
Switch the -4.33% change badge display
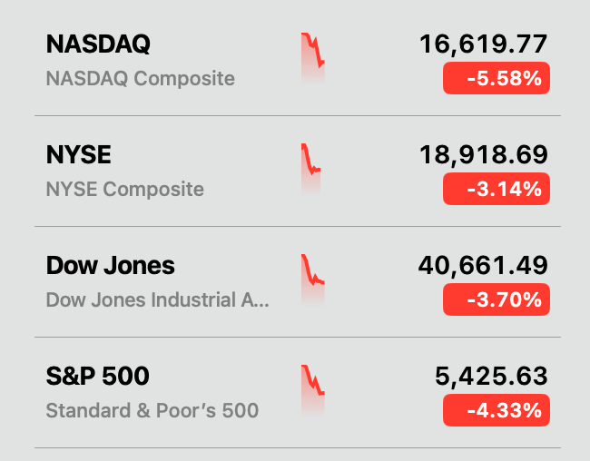tap(497, 411)
